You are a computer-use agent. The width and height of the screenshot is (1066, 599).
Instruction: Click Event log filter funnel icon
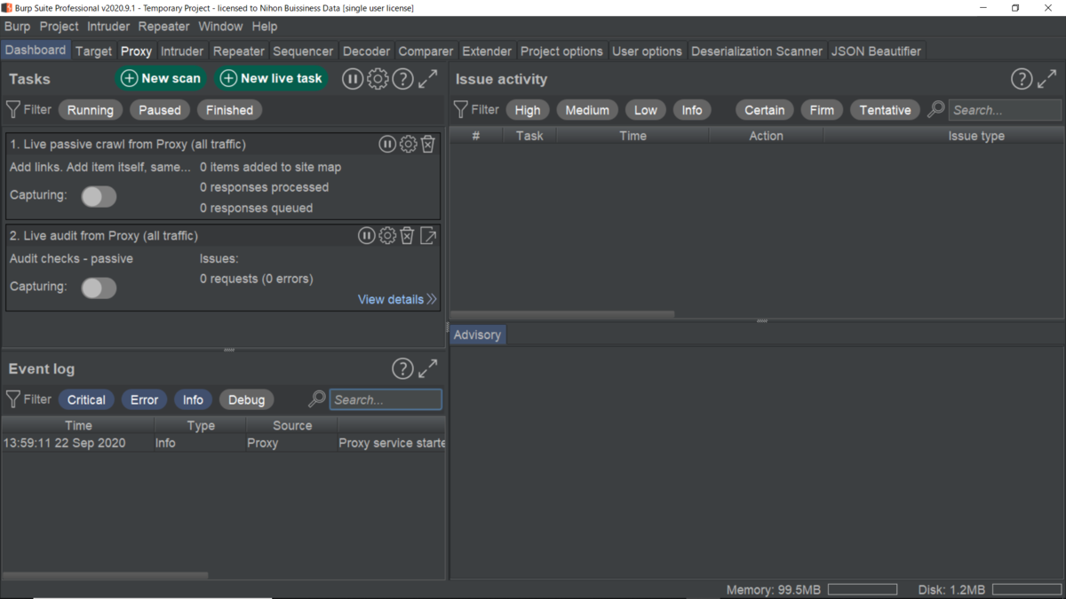pyautogui.click(x=13, y=399)
